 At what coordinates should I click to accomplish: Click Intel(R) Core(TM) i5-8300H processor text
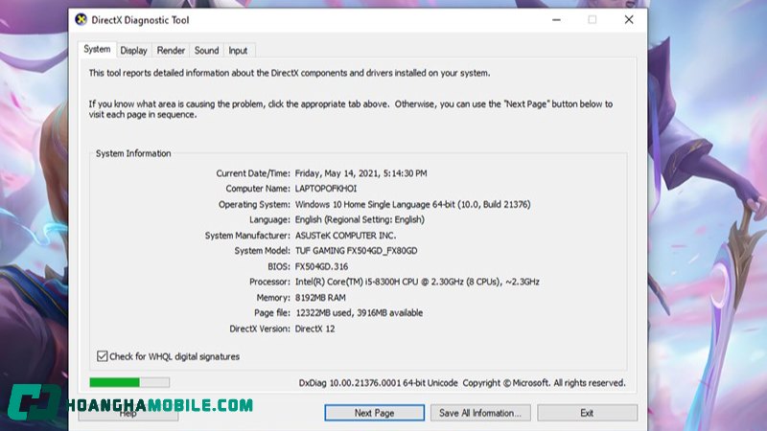pos(417,282)
